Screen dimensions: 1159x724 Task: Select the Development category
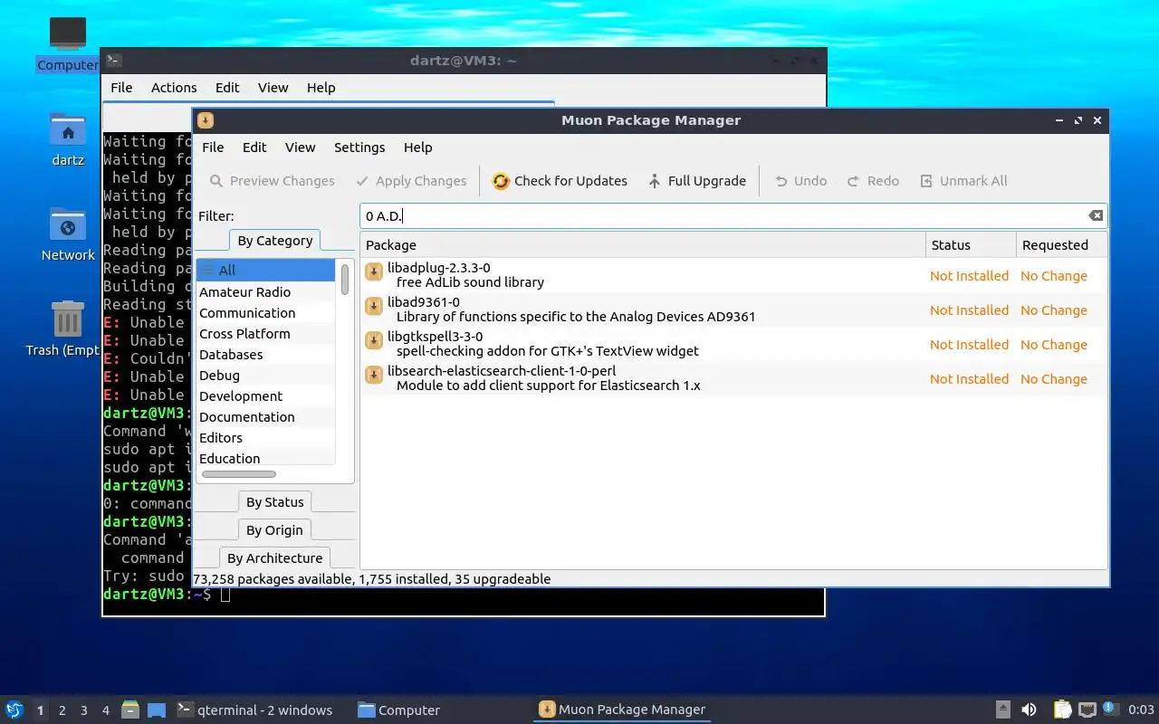[x=266, y=396]
